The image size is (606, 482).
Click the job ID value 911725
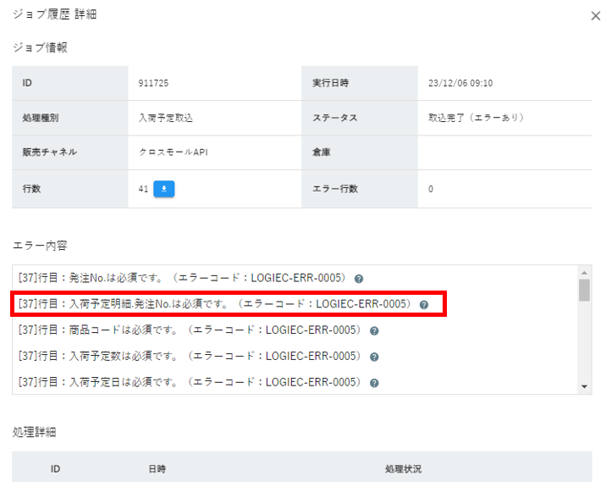pos(153,84)
